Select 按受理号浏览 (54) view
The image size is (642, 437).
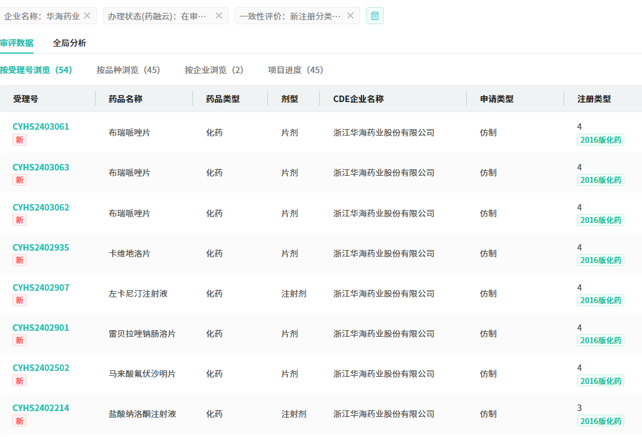(36, 70)
